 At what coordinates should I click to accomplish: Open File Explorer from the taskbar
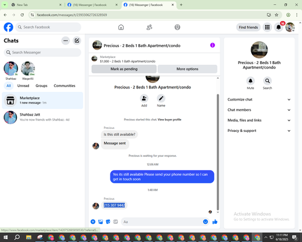[x=29, y=237]
